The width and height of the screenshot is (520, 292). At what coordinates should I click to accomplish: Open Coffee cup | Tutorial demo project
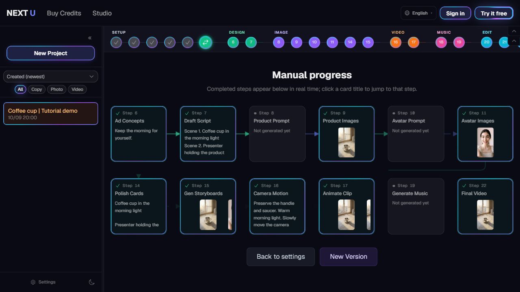click(x=51, y=114)
